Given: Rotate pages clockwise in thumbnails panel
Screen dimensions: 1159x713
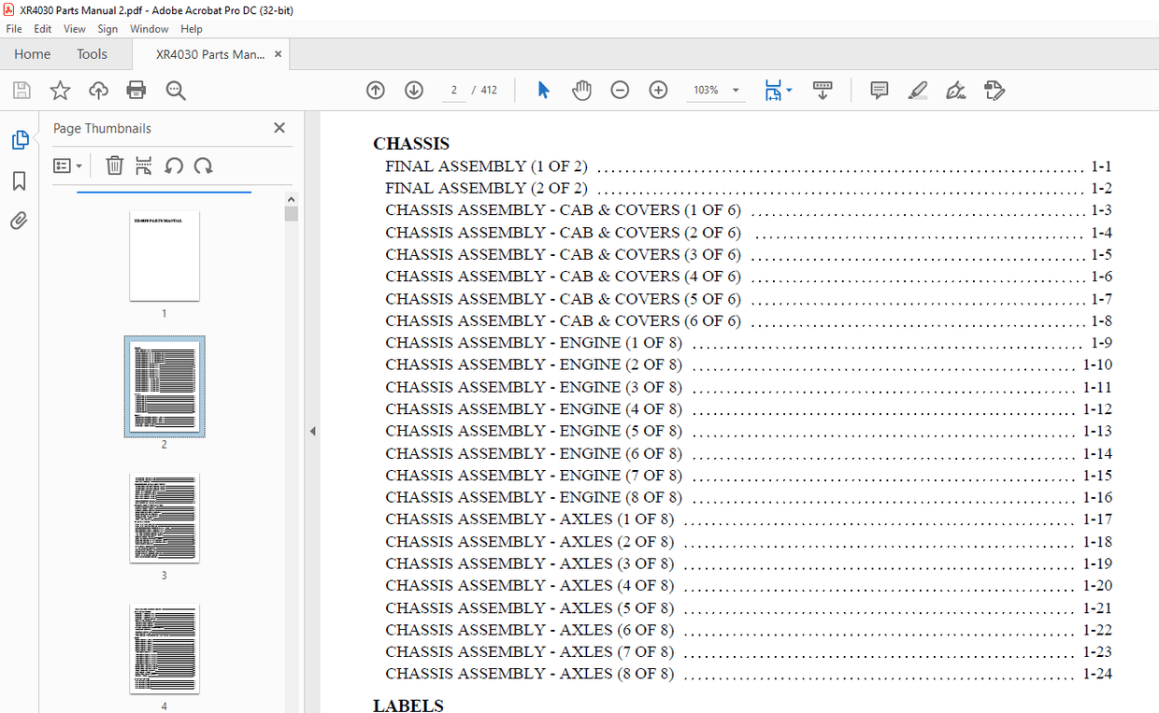Looking at the screenshot, I should click(204, 165).
